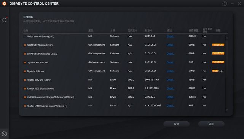244x139 pixels.
Task: Click the 取消 cancel button
Action: click(x=176, y=124)
